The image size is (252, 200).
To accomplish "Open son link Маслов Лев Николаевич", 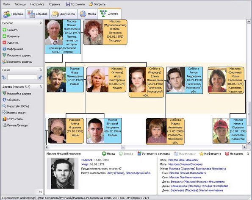I will pos(185,178).
